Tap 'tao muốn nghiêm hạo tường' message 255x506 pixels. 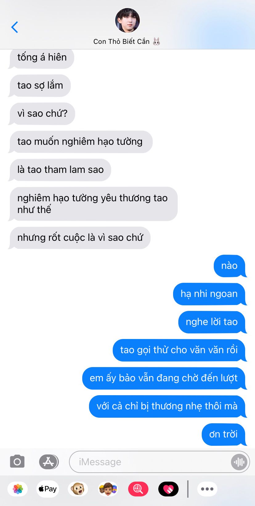[x=80, y=142]
